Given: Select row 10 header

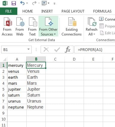Looking at the screenshot, I should tap(4, 119).
